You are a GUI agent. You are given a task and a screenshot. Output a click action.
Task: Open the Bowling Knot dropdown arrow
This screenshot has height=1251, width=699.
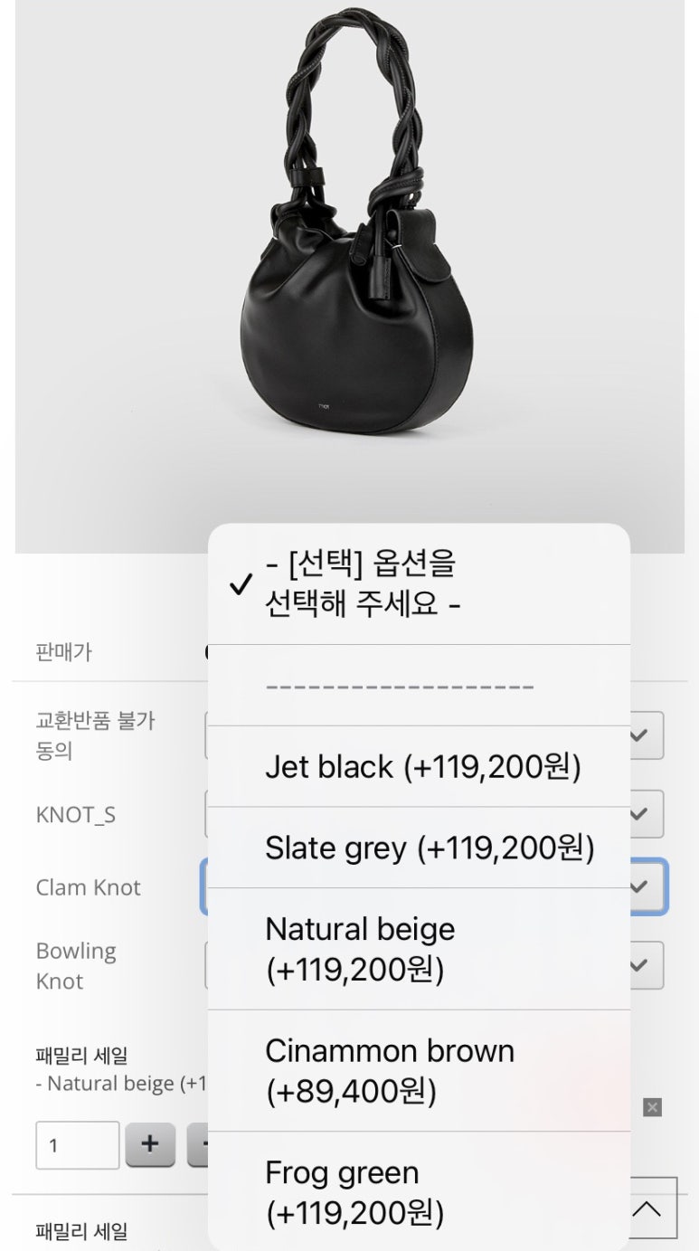[x=640, y=965]
